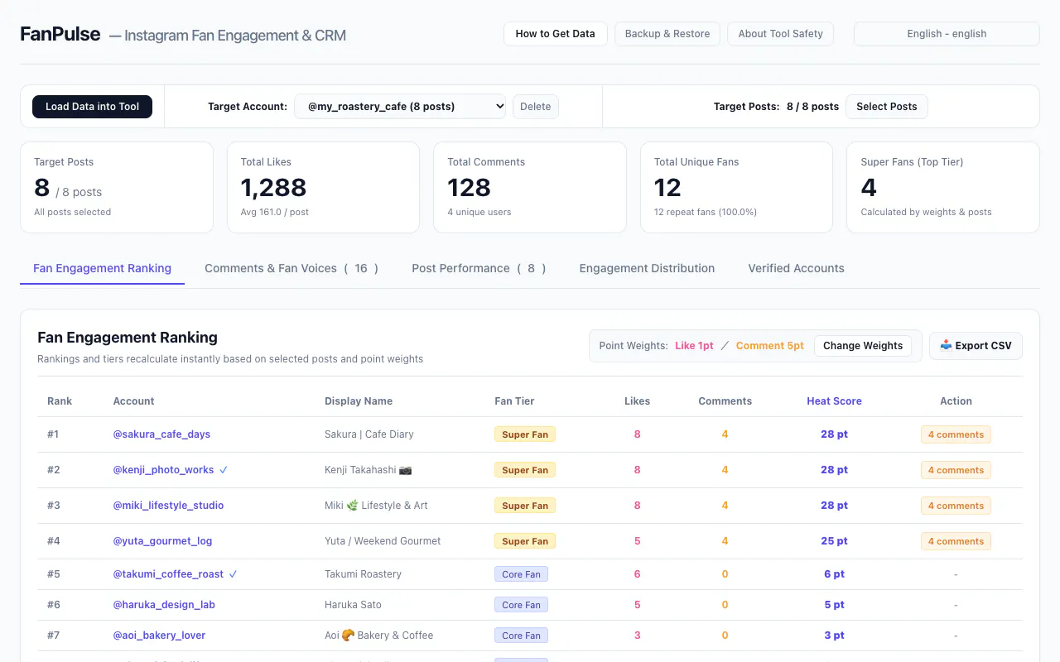Screen dimensions: 1060x662
Task: View 4 comments for kenji_photo_works row
Action: tap(956, 470)
